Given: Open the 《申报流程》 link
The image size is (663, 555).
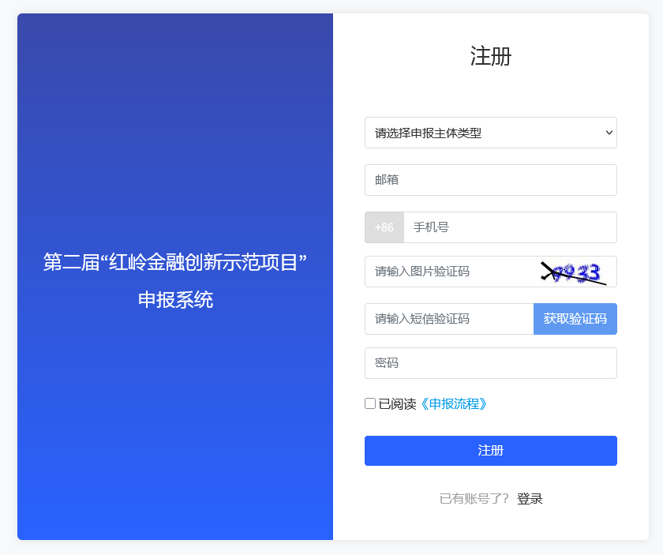Looking at the screenshot, I should 453,404.
